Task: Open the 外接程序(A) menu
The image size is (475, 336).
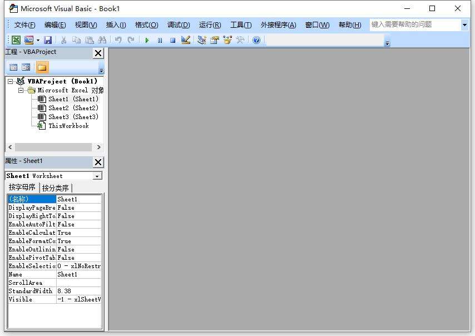Action: 279,25
